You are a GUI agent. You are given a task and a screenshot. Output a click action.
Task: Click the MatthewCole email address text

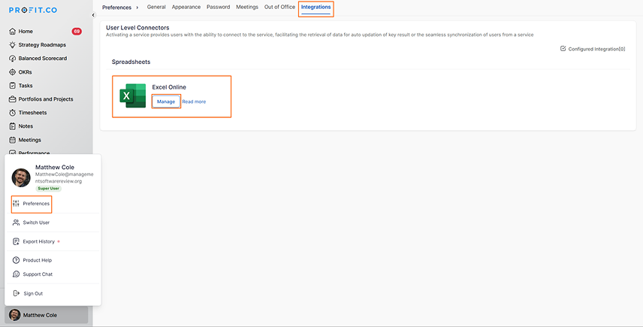tap(65, 177)
